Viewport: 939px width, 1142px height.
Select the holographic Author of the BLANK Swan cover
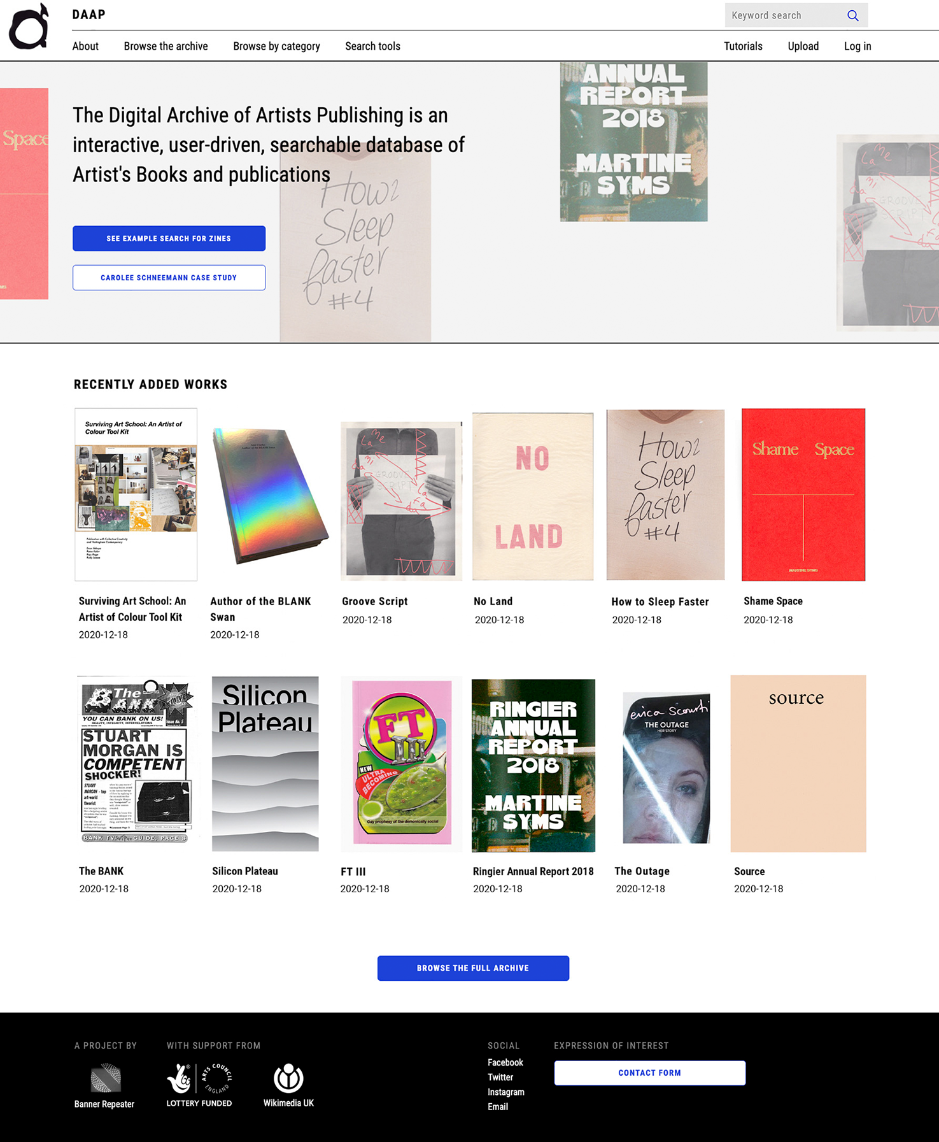270,496
